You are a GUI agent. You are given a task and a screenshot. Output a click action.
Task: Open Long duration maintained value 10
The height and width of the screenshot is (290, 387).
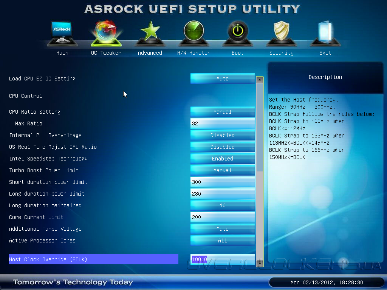point(222,205)
